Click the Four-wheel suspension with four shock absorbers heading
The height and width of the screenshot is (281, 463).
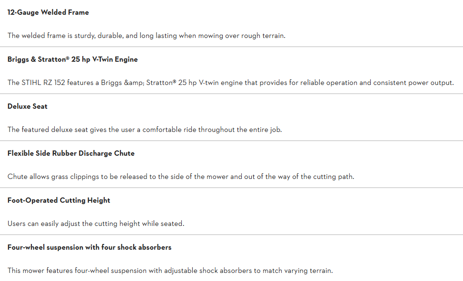click(x=89, y=248)
